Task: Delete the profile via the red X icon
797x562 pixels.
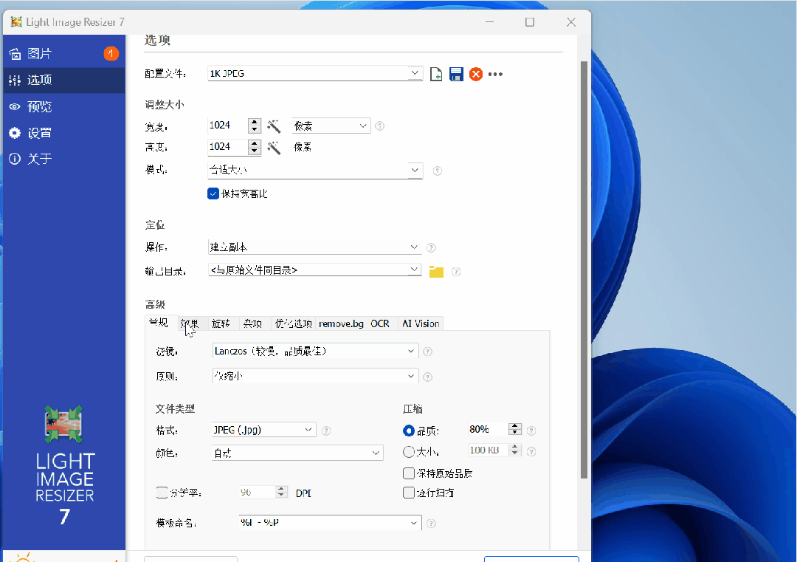Action: (x=476, y=74)
